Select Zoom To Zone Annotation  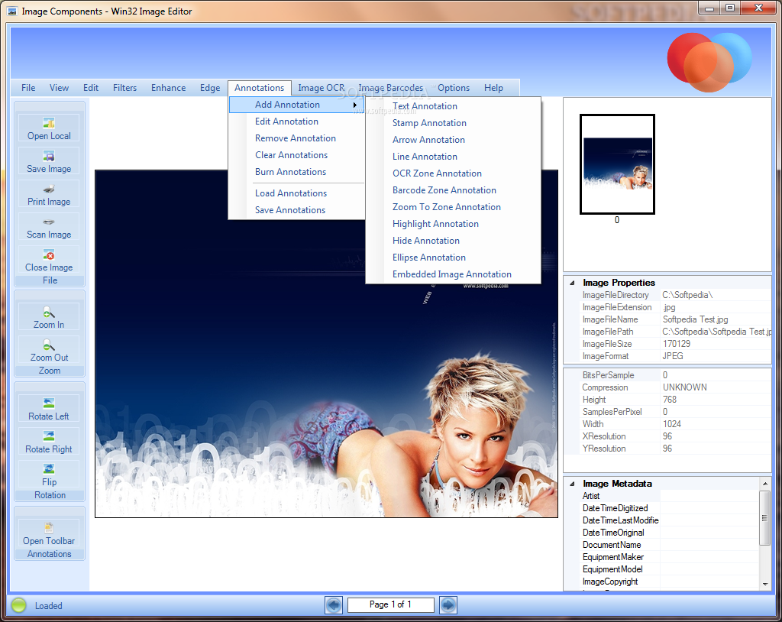tap(453, 207)
